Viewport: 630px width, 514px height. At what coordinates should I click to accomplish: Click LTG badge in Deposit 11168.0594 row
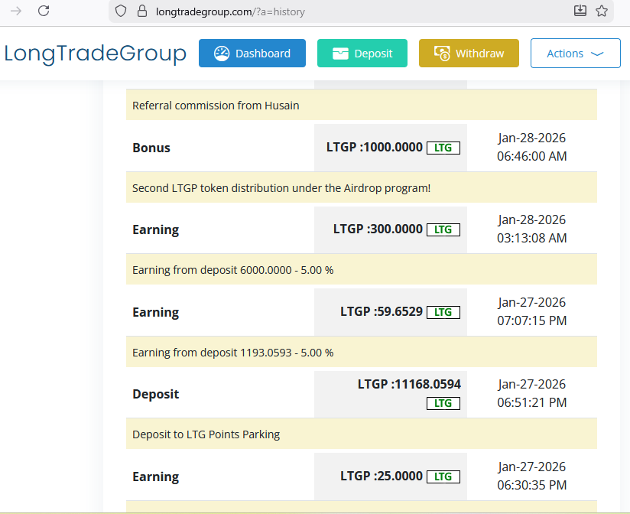pyautogui.click(x=443, y=403)
